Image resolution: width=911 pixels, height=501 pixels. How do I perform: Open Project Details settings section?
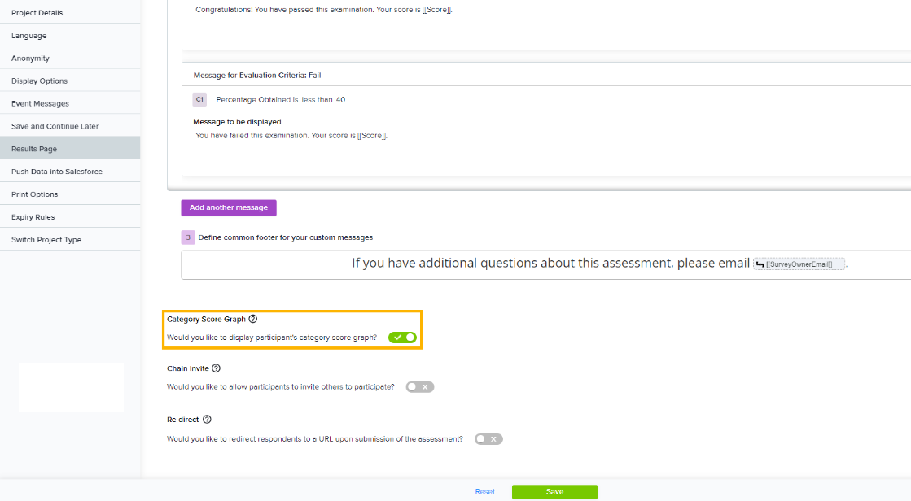click(x=37, y=13)
